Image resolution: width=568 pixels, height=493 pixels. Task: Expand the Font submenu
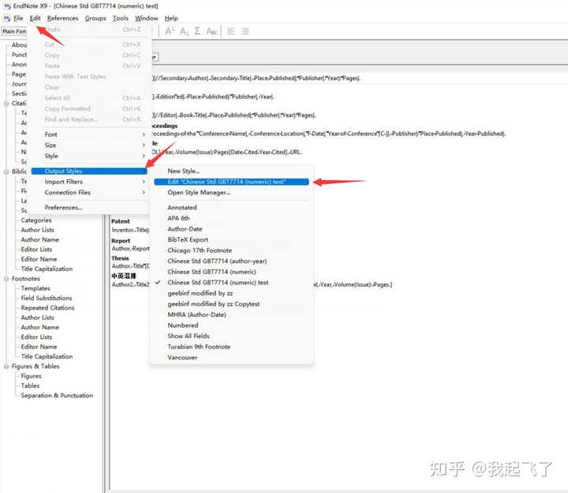coord(89,134)
